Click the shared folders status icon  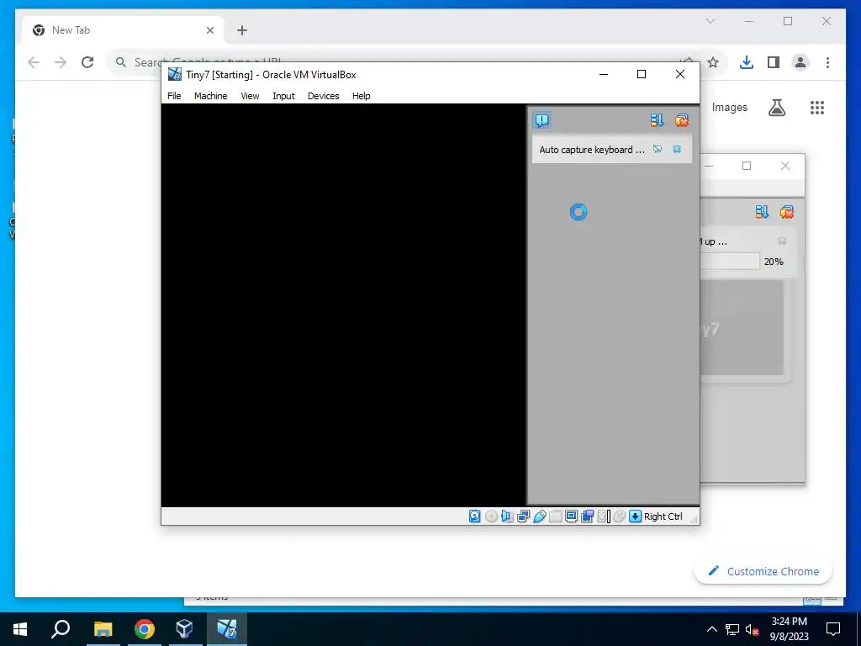pyautogui.click(x=555, y=516)
